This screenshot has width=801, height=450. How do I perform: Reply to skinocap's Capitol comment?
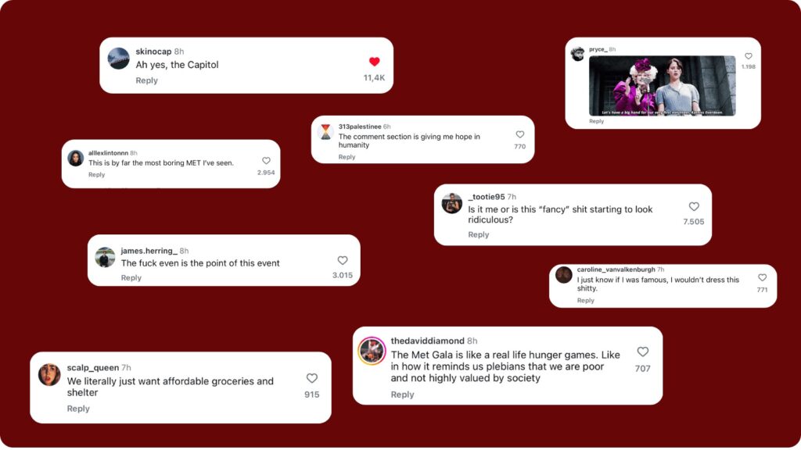coord(146,80)
